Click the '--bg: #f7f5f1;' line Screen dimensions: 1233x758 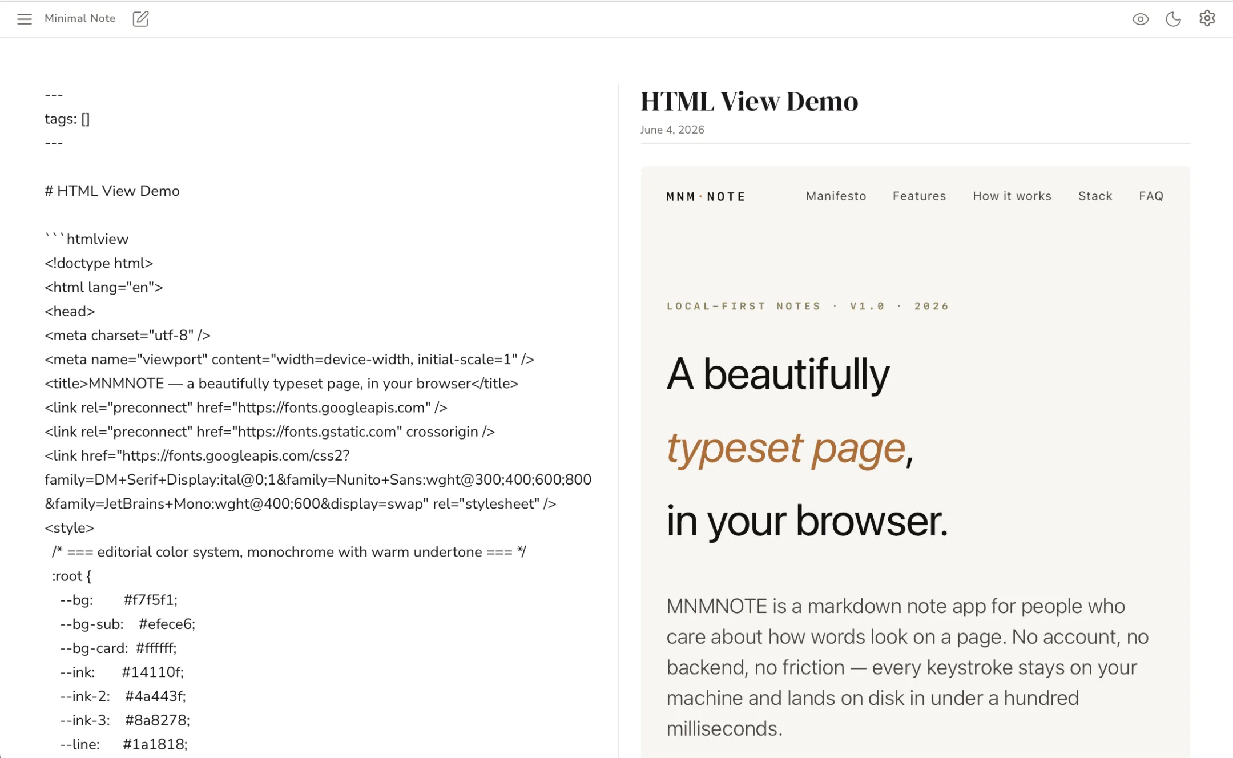click(x=119, y=599)
